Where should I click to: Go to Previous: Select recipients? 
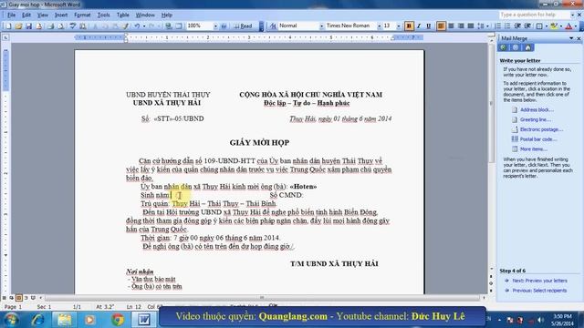(x=539, y=291)
